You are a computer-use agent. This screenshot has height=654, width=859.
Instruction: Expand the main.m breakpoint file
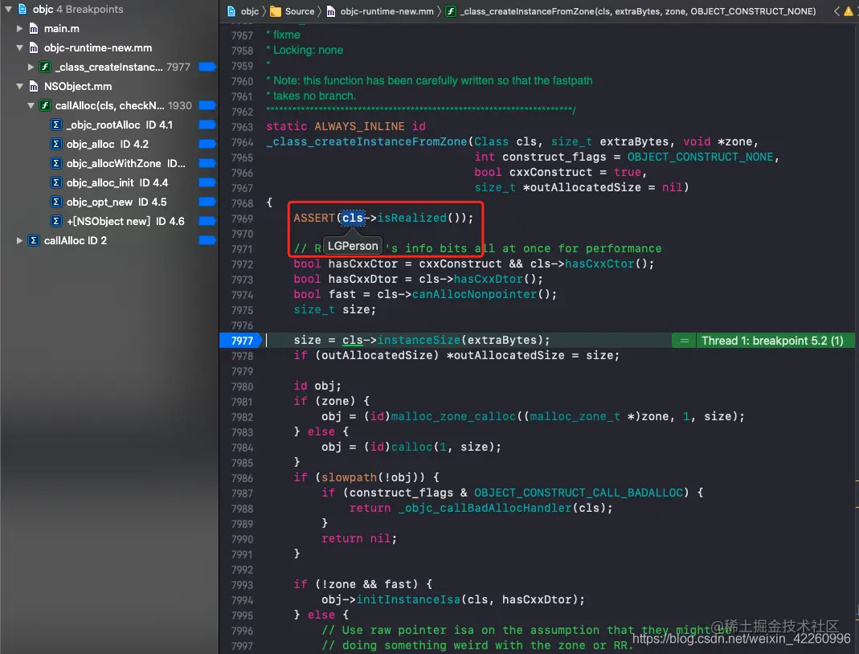[20, 28]
